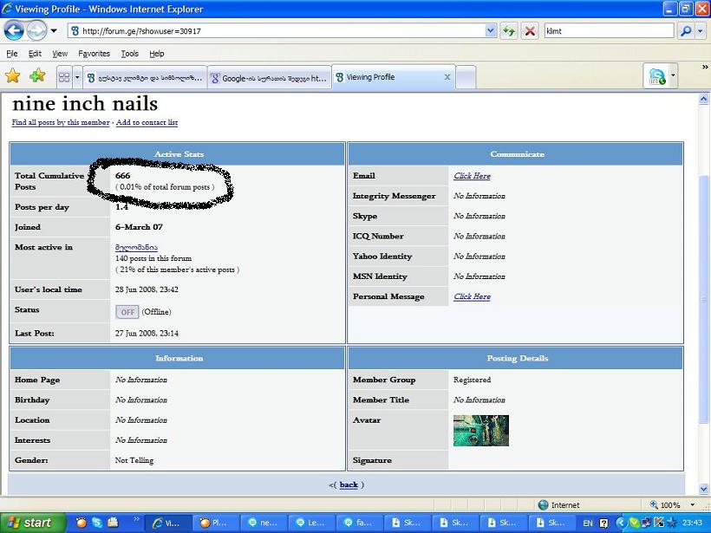
Task: Click the Skype toolbar icon
Action: tap(656, 76)
